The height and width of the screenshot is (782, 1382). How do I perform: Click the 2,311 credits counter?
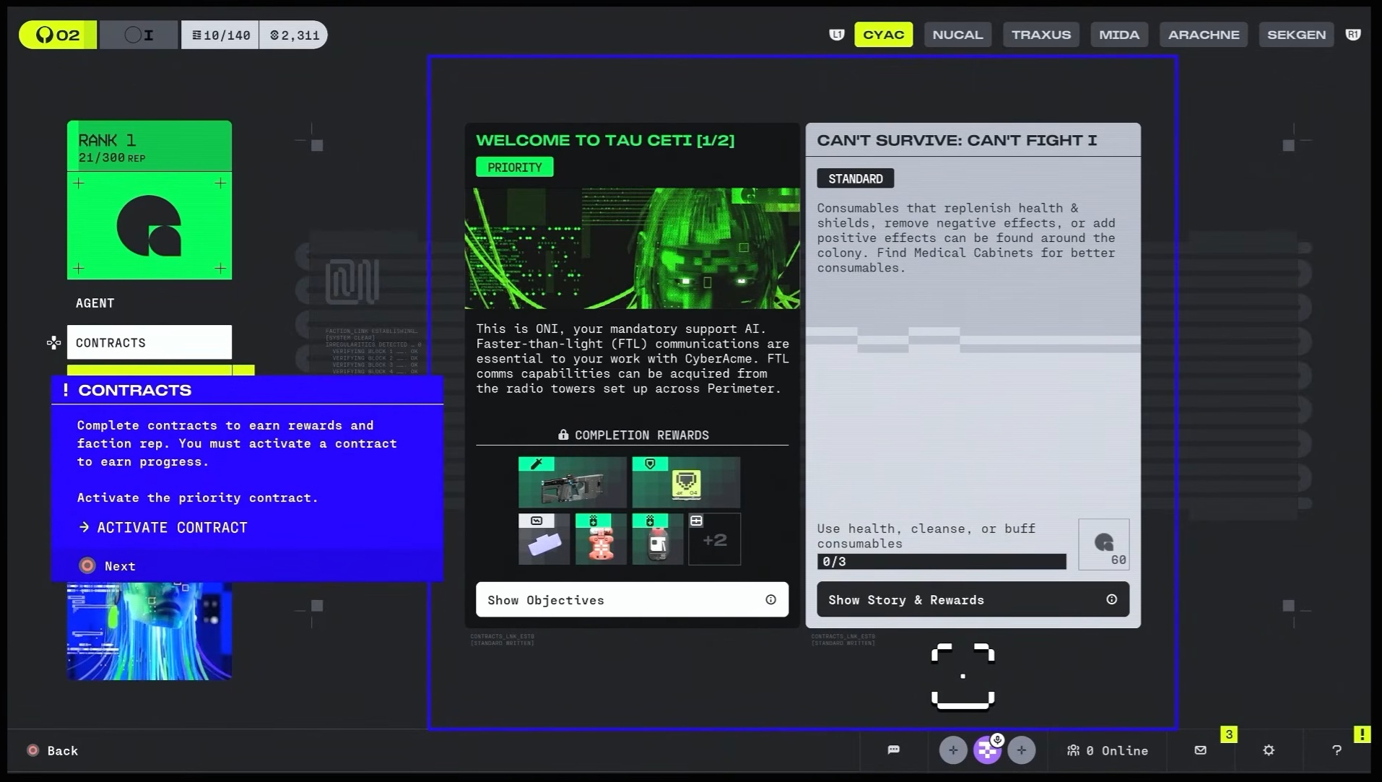pos(294,35)
